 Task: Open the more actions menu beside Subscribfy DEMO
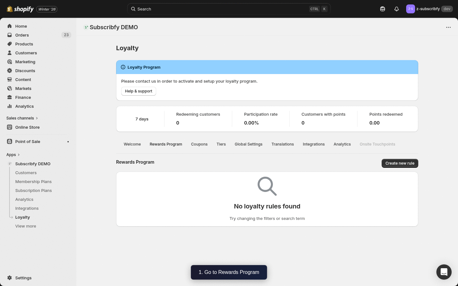coord(448,27)
